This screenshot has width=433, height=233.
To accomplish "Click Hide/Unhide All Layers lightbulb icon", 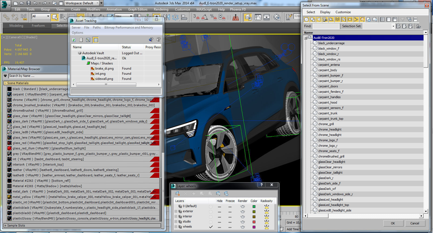I will (218, 194).
